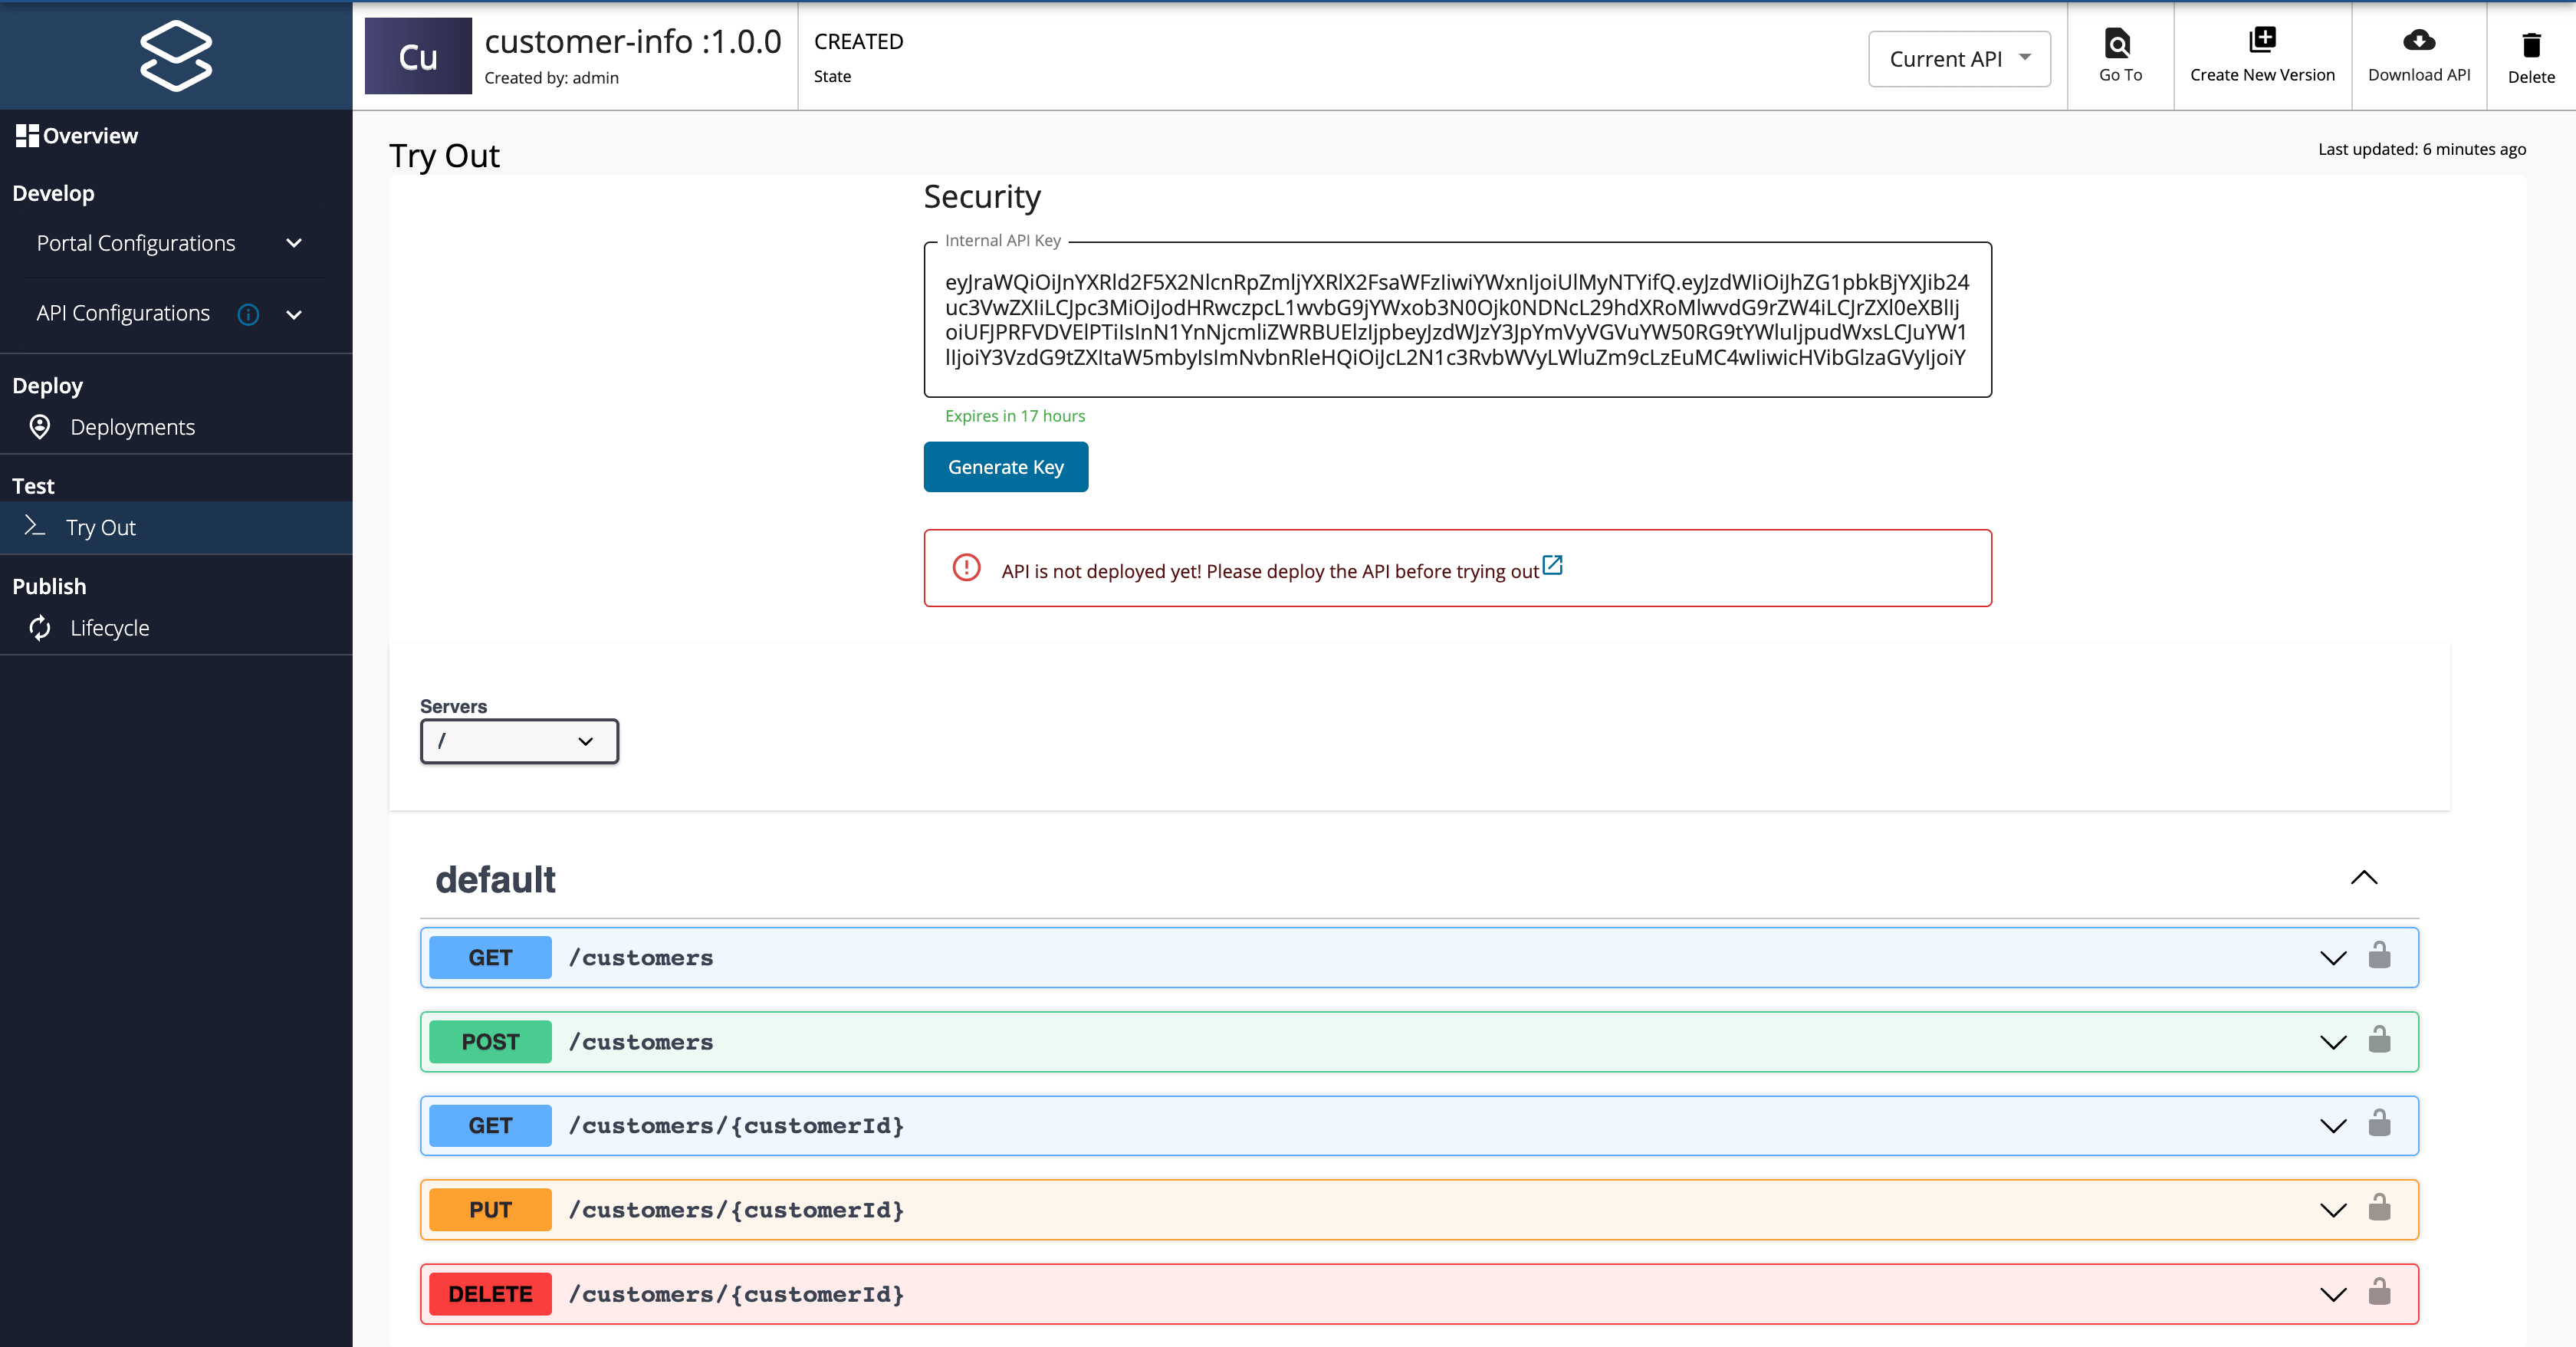The height and width of the screenshot is (1347, 2576).
Task: Click the Delete trash icon
Action: 2531,45
